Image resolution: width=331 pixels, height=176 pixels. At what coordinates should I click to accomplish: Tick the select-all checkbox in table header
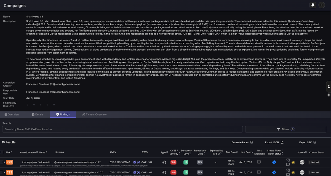pyautogui.click(x=2, y=152)
